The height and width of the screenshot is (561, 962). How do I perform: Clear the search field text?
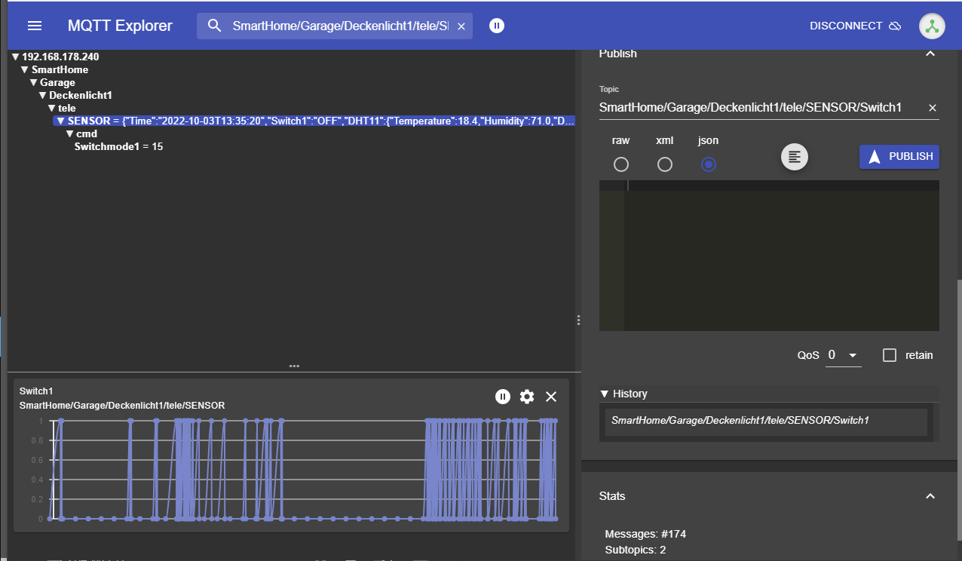[461, 26]
